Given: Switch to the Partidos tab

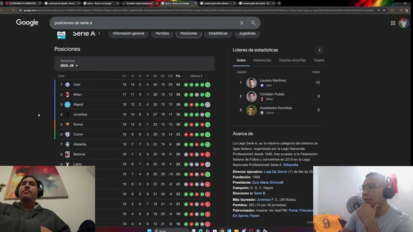Looking at the screenshot, I should (x=162, y=34).
